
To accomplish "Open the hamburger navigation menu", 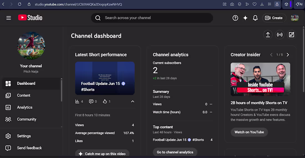I will click(9, 18).
